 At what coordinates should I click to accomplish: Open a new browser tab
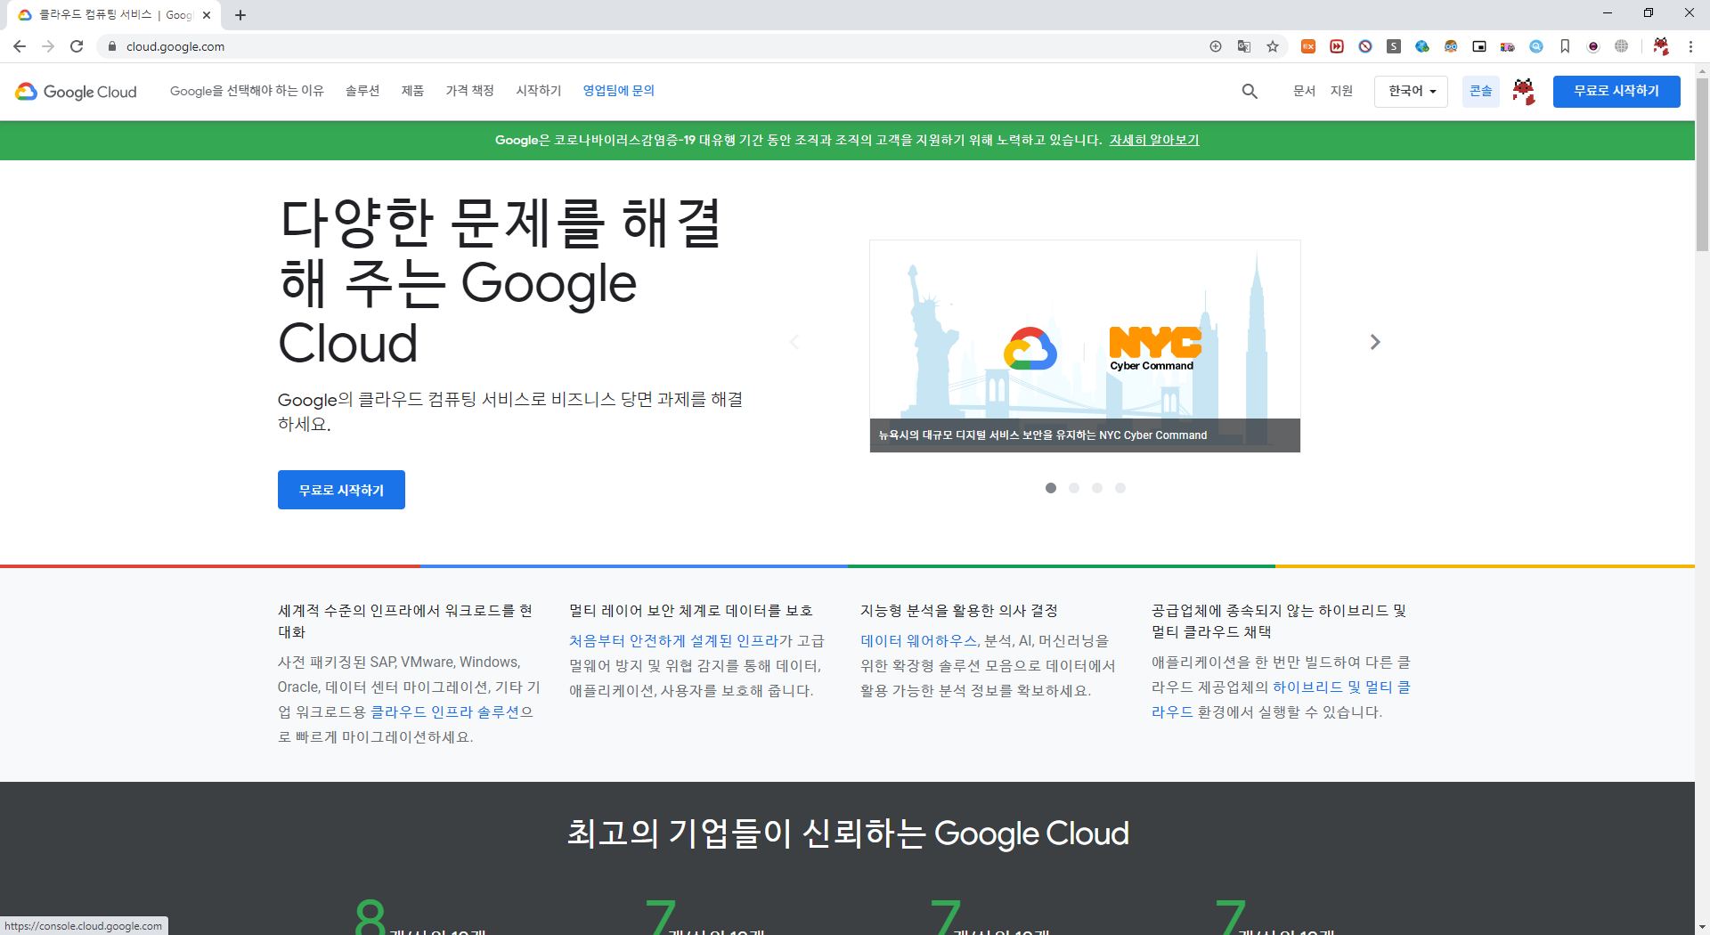point(240,15)
